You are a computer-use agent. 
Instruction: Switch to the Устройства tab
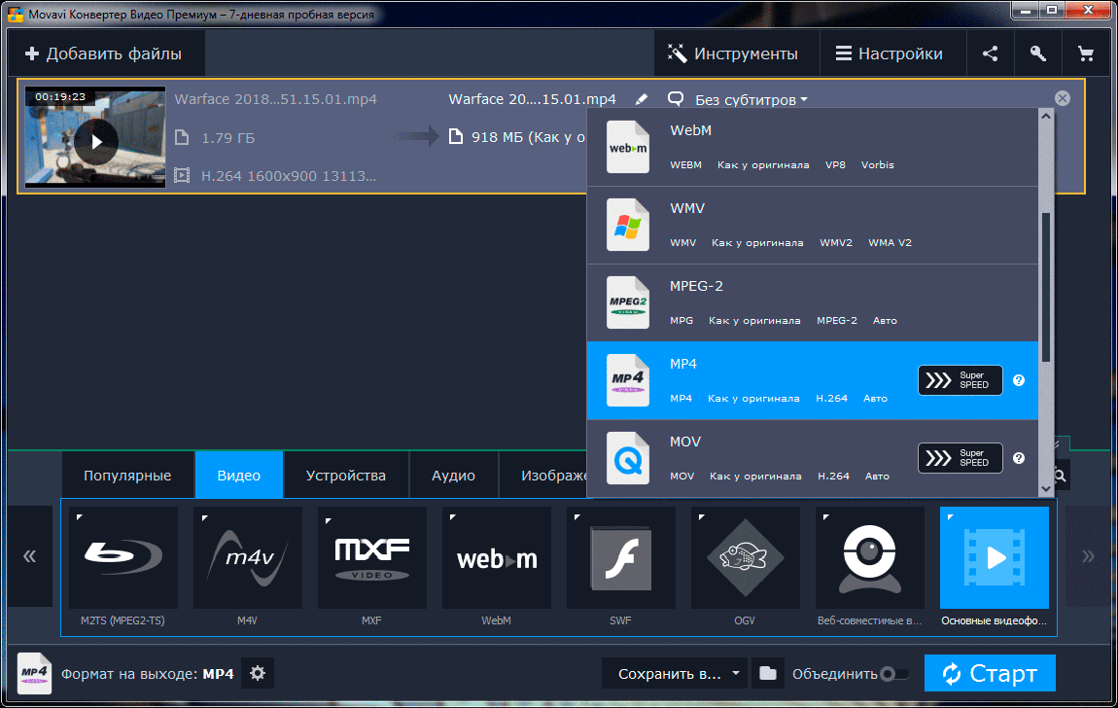coord(346,476)
